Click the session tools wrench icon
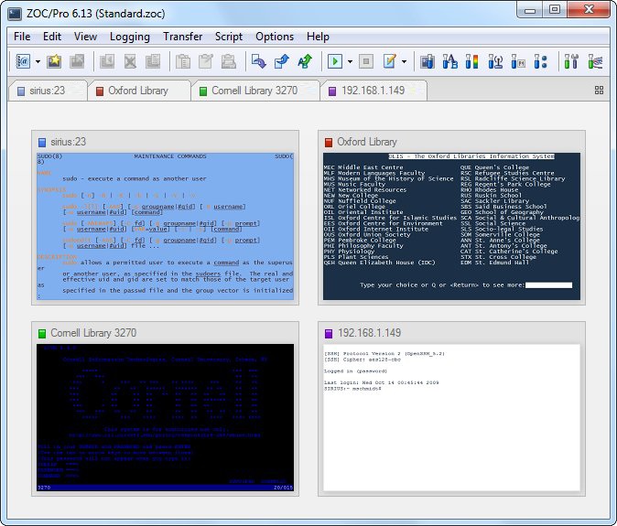Screen dimensions: 617x526 [571, 61]
